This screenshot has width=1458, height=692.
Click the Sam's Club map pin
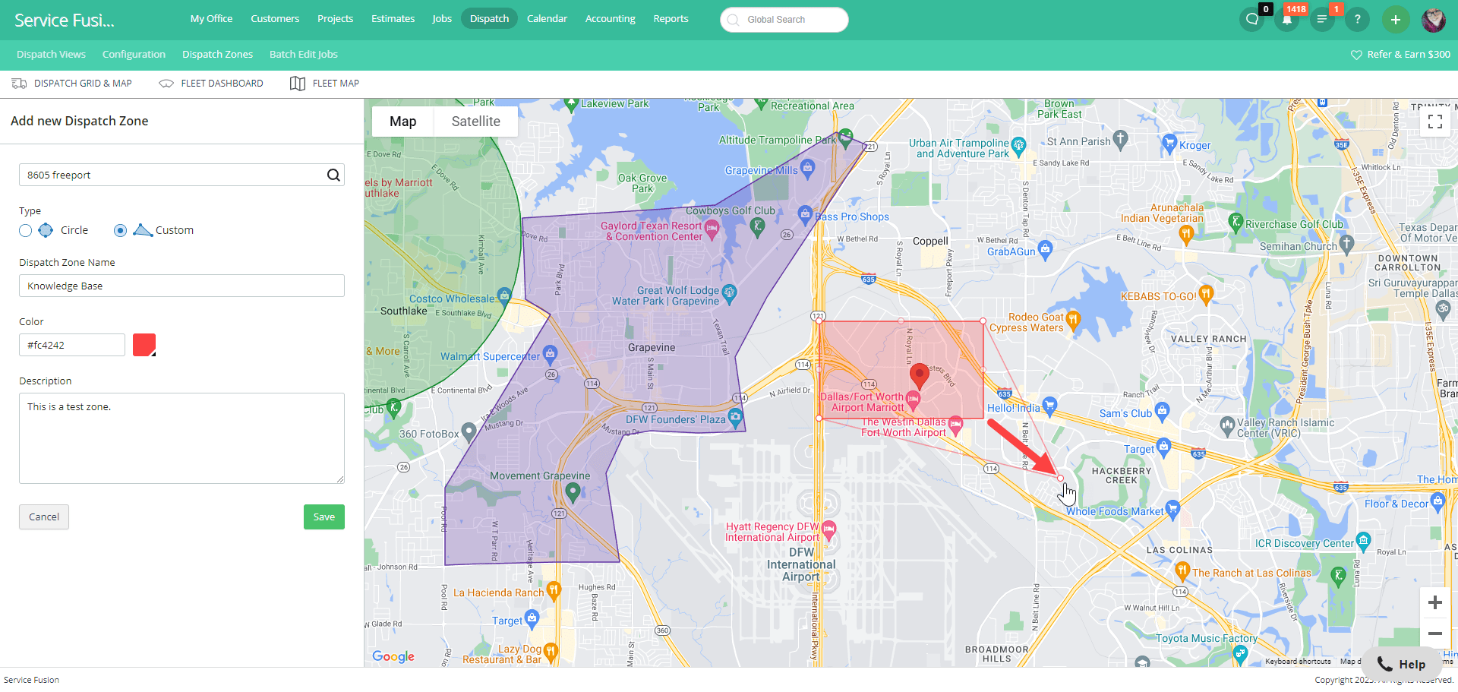coord(1162,411)
